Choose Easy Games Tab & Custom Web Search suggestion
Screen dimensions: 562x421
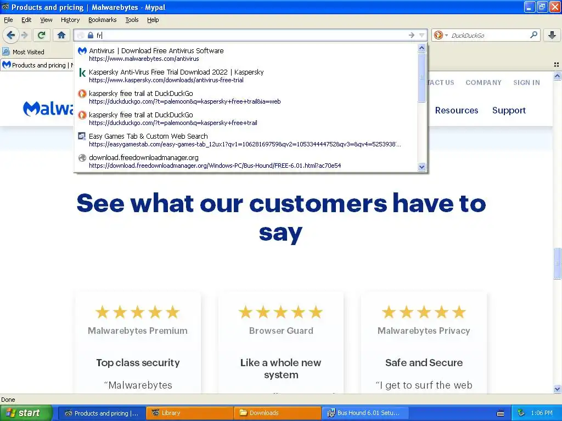coord(246,140)
